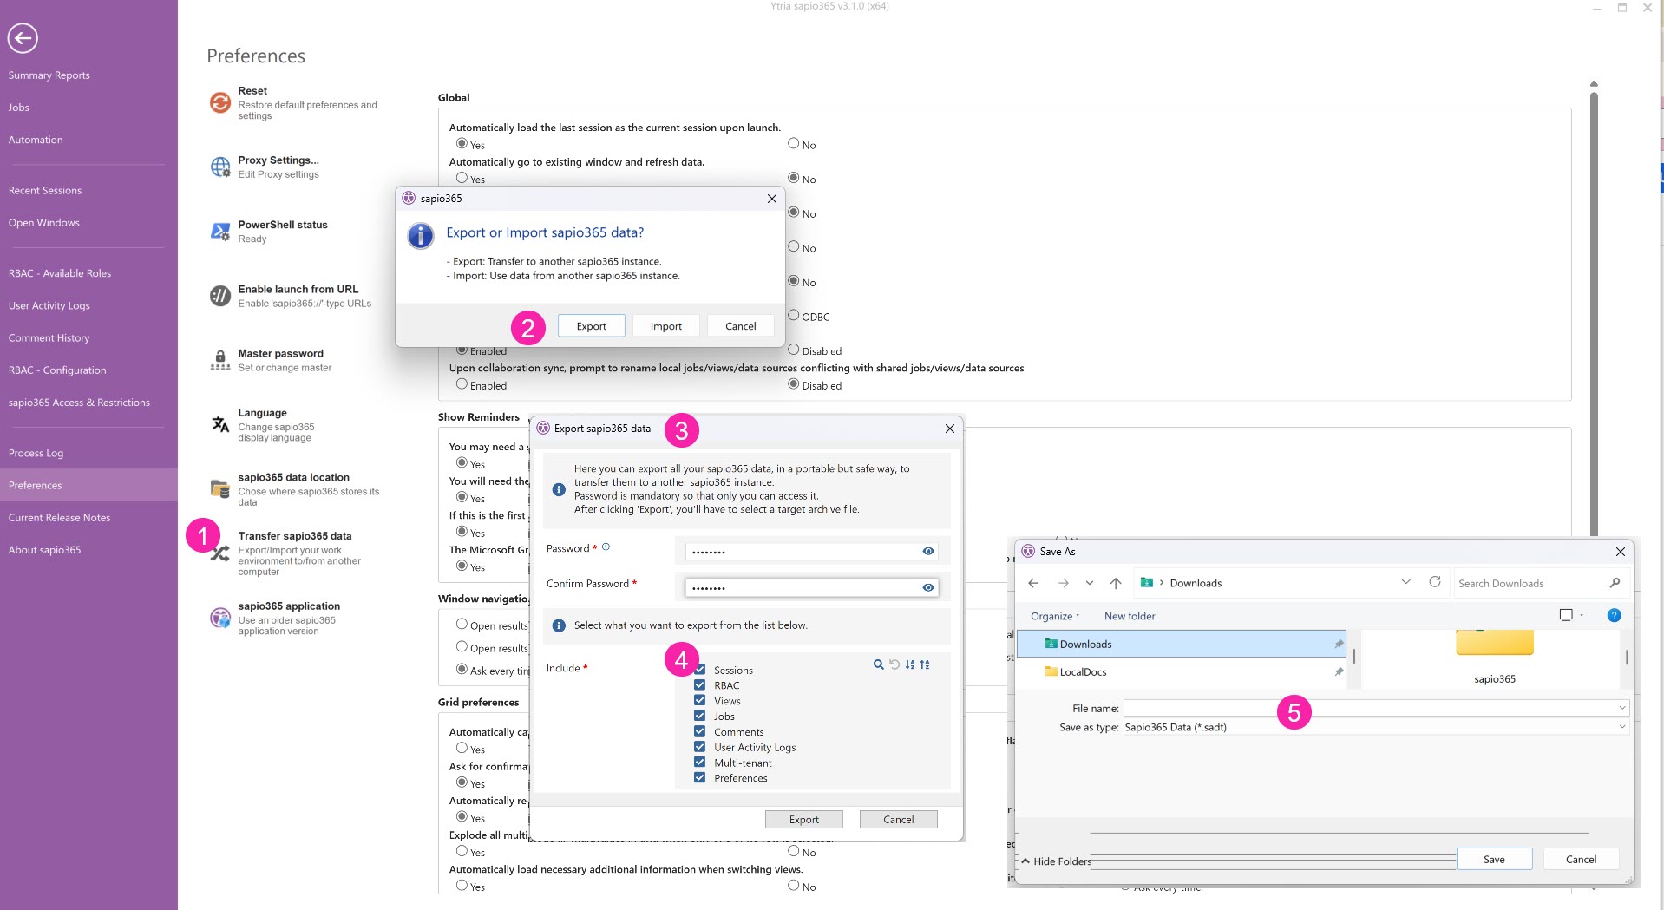1664x910 pixels.
Task: Uncheck the RBAC checkbox
Action: pos(699,685)
